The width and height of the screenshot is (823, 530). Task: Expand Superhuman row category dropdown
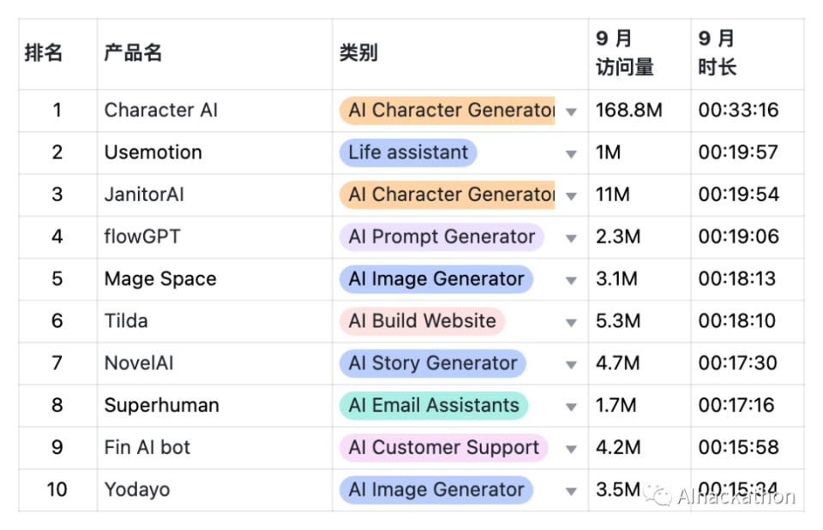571,407
